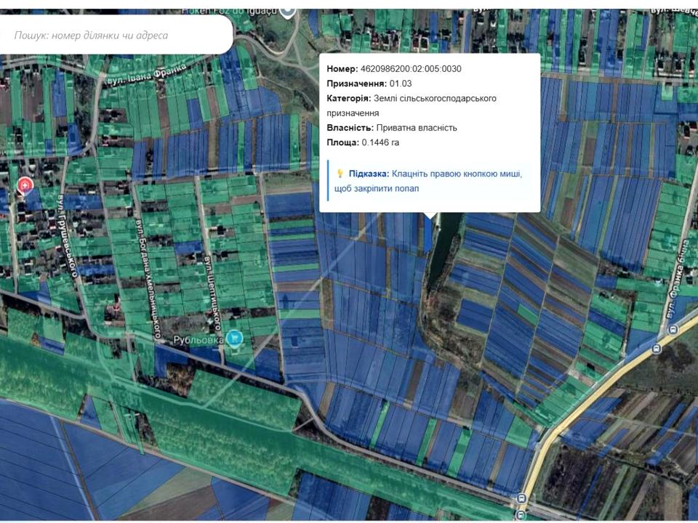Click the parcel number 4620986200:02:005:0030 in popup
Viewport: 698px width, 523px height.
pos(411,69)
